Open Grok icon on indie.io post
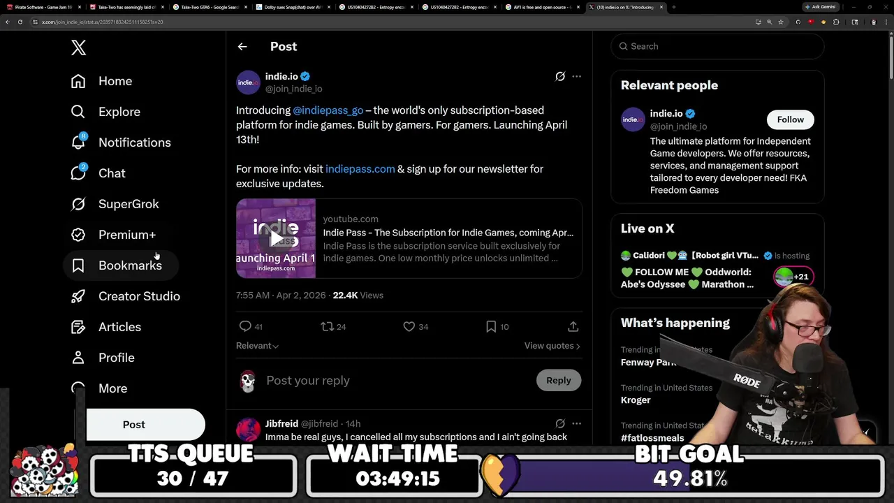Image resolution: width=894 pixels, height=503 pixels. click(560, 77)
